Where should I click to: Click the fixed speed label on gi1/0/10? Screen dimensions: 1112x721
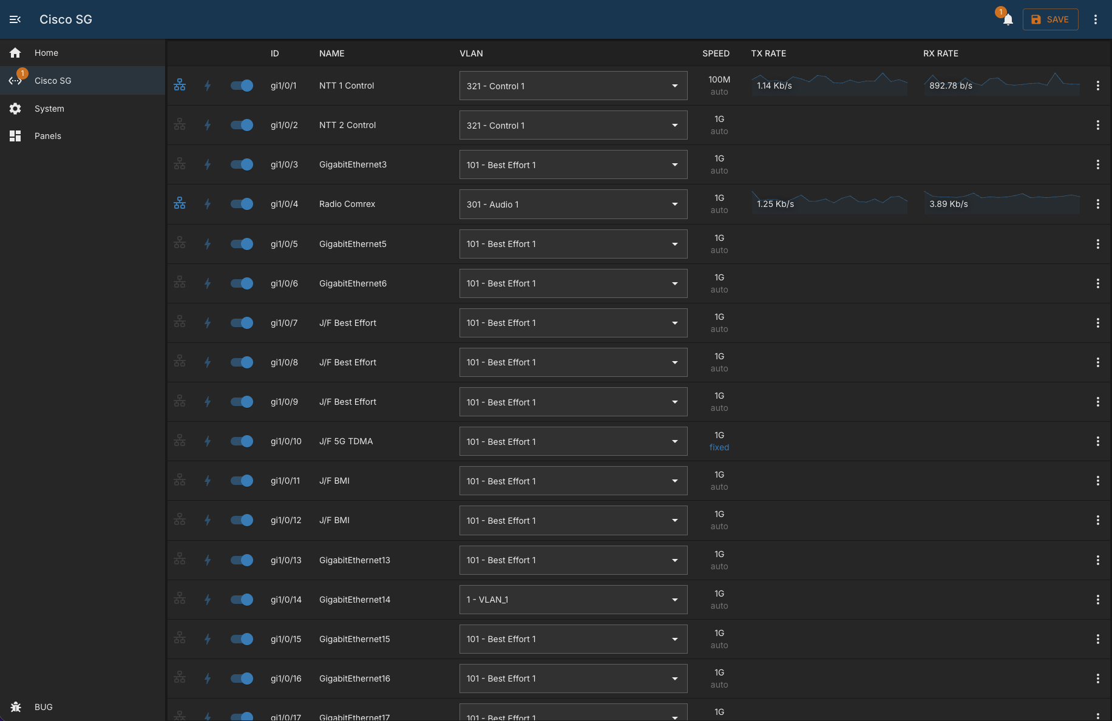(719, 447)
